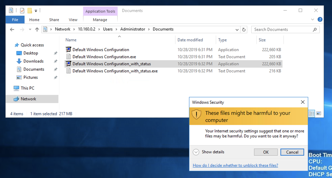Select the Application Tools contextual tab

[x=100, y=11]
